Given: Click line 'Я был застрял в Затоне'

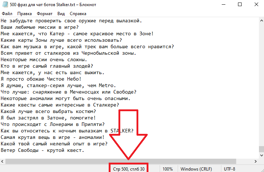Looking at the screenshot, I should (x=48, y=118).
